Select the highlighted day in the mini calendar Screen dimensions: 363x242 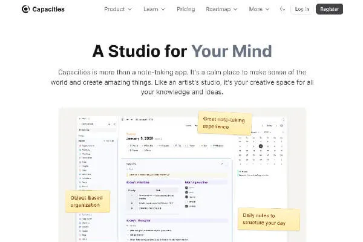(261, 146)
